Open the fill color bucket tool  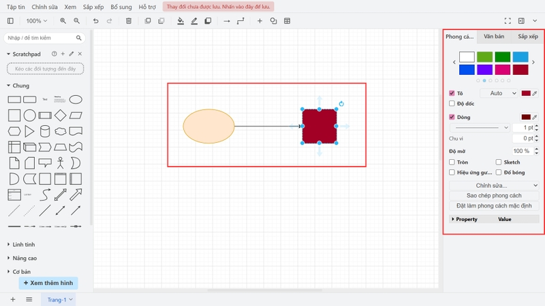pos(181,21)
